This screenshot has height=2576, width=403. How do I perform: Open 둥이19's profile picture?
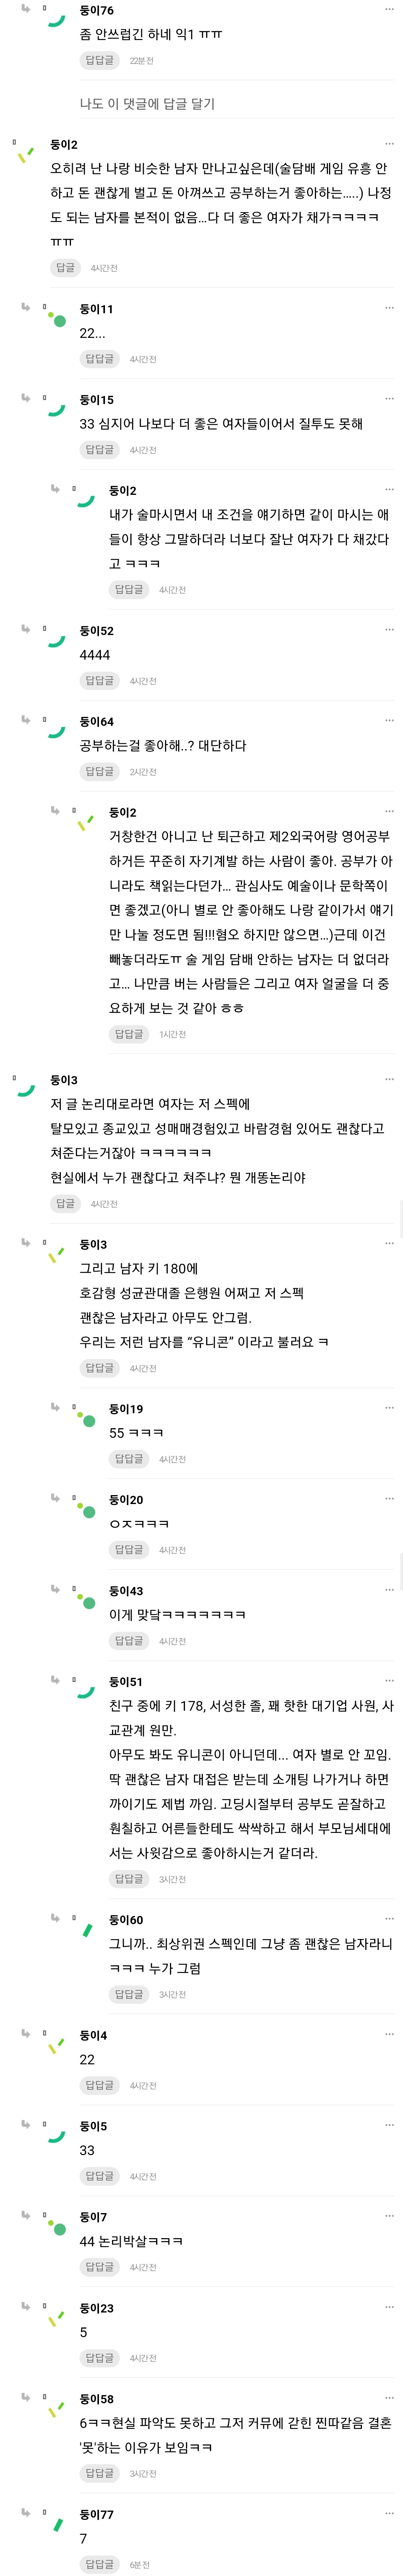[85, 1418]
